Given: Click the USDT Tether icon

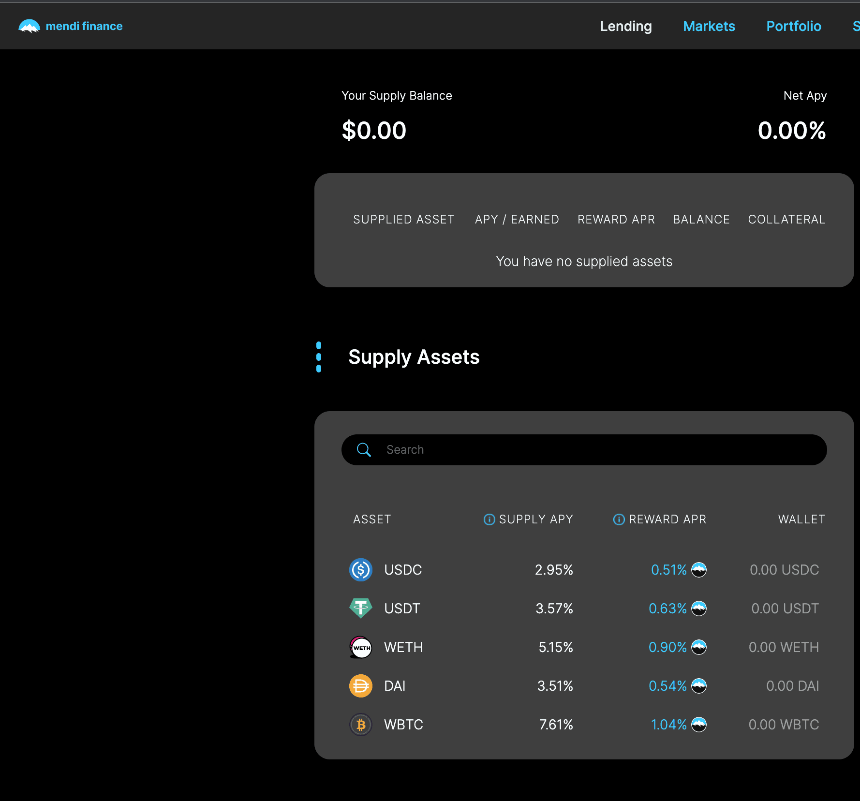Looking at the screenshot, I should pyautogui.click(x=360, y=608).
